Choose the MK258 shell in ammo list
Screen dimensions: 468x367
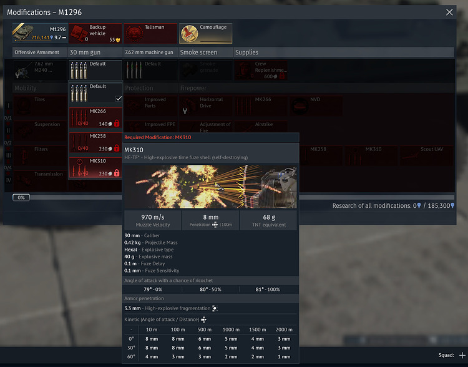click(x=95, y=142)
